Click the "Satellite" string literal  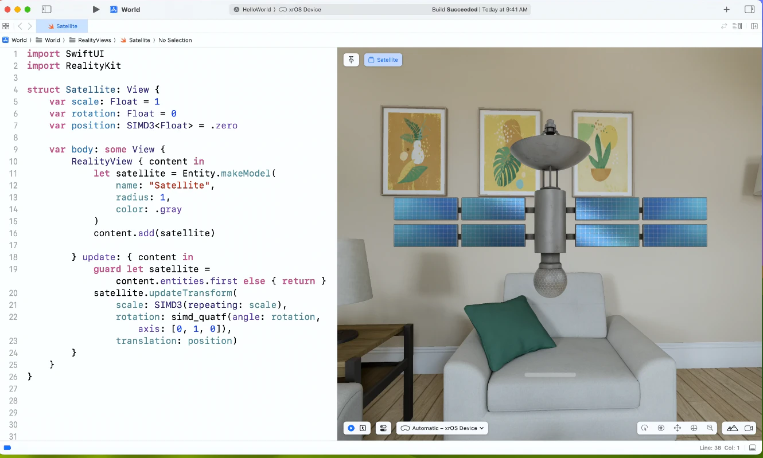(x=180, y=186)
